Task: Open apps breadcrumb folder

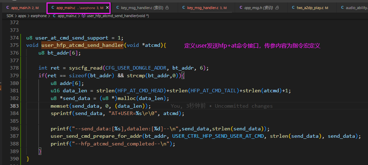Action: pos(22,16)
